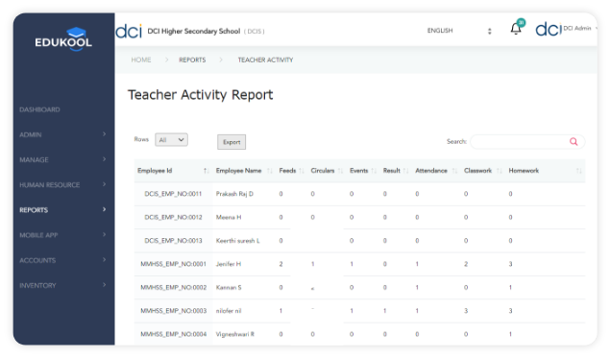Click employee id MMHSS_EMP_NO:0003
Viewport: 610px width, 358px height.
click(173, 311)
